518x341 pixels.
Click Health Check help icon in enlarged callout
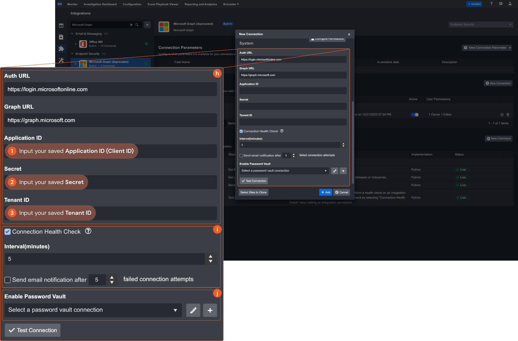click(x=88, y=231)
